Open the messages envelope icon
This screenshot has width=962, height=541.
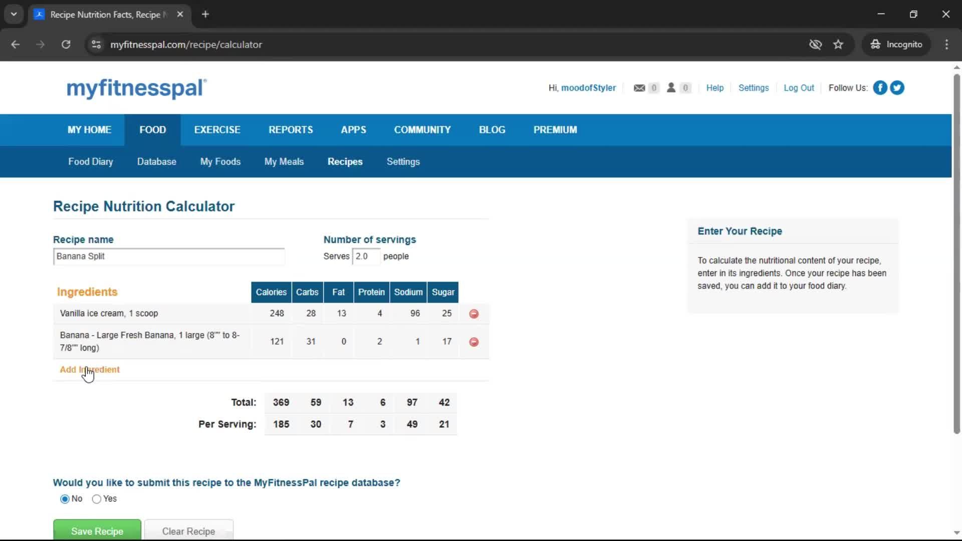coord(639,88)
